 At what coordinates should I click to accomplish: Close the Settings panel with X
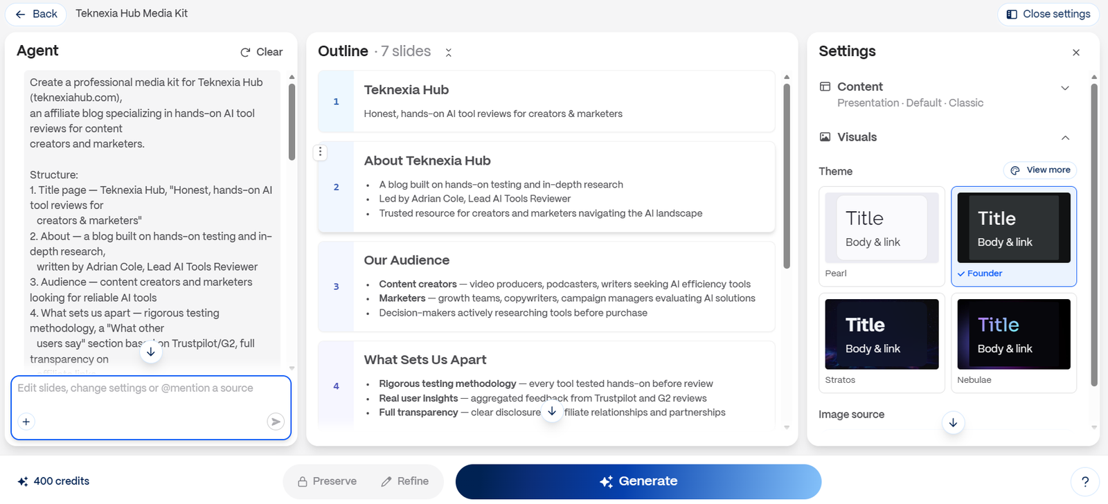point(1076,53)
